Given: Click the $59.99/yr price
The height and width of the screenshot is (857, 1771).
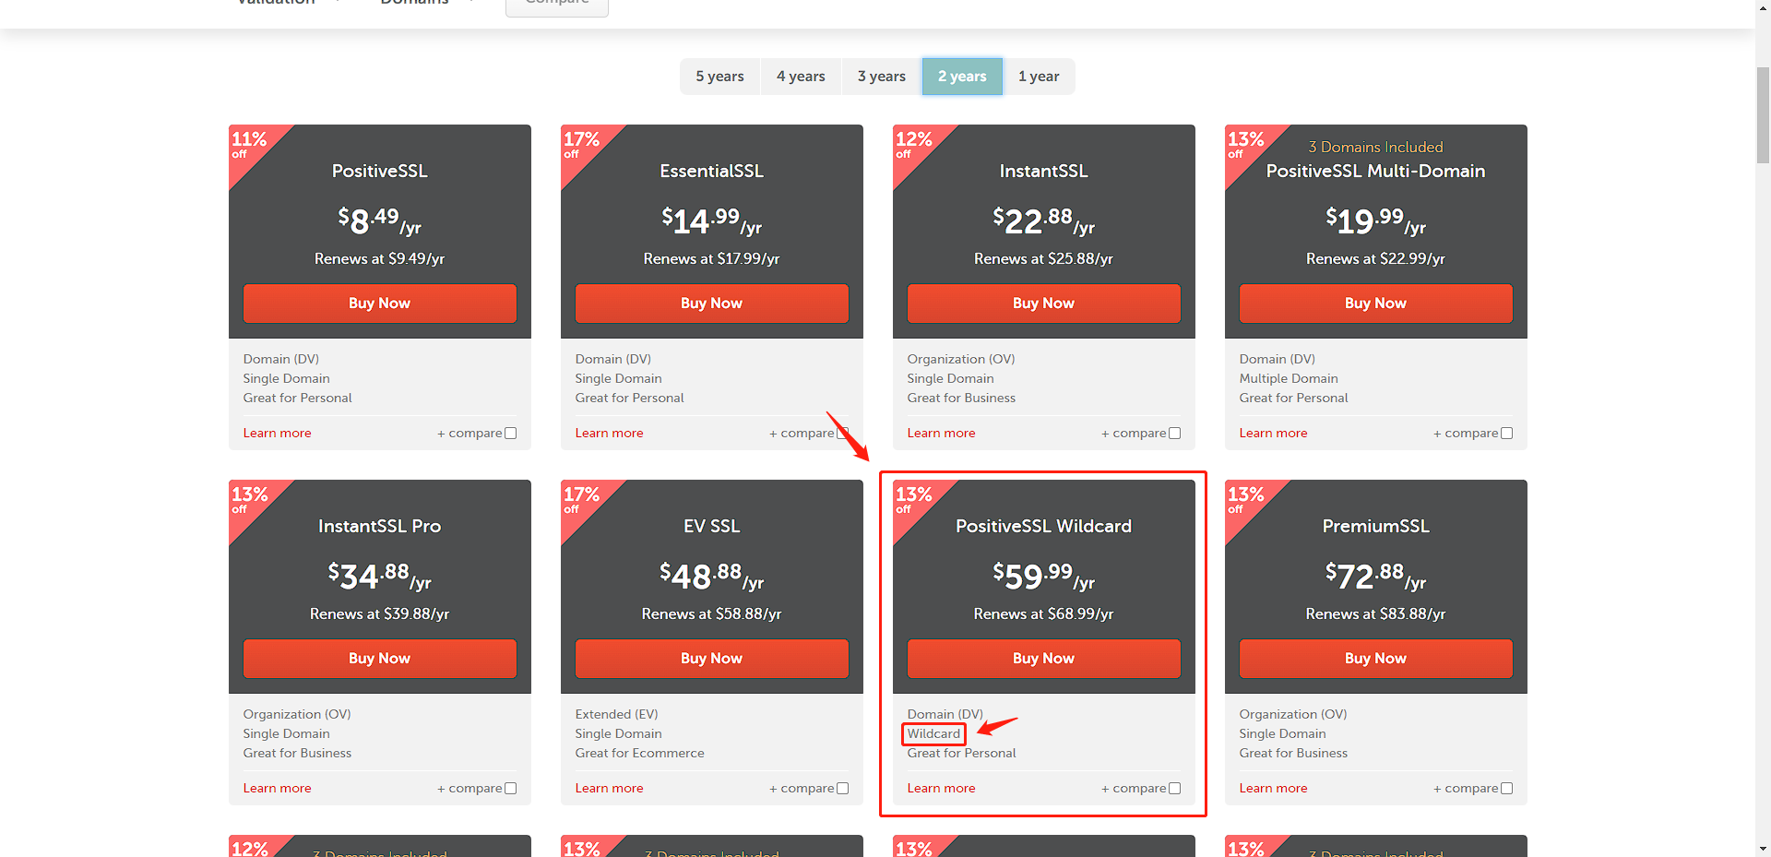Looking at the screenshot, I should click(1044, 577).
